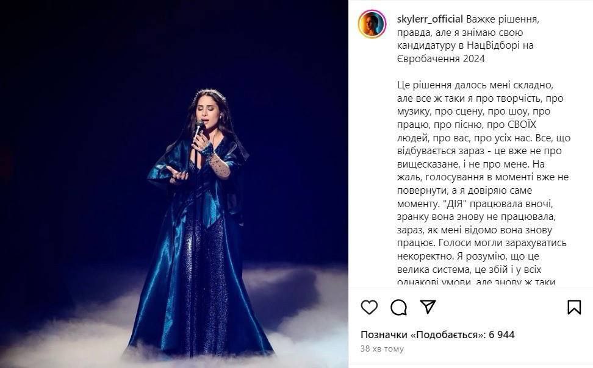593x368 pixels.
Task: Click the stage photo of the singer
Action: point(174,184)
